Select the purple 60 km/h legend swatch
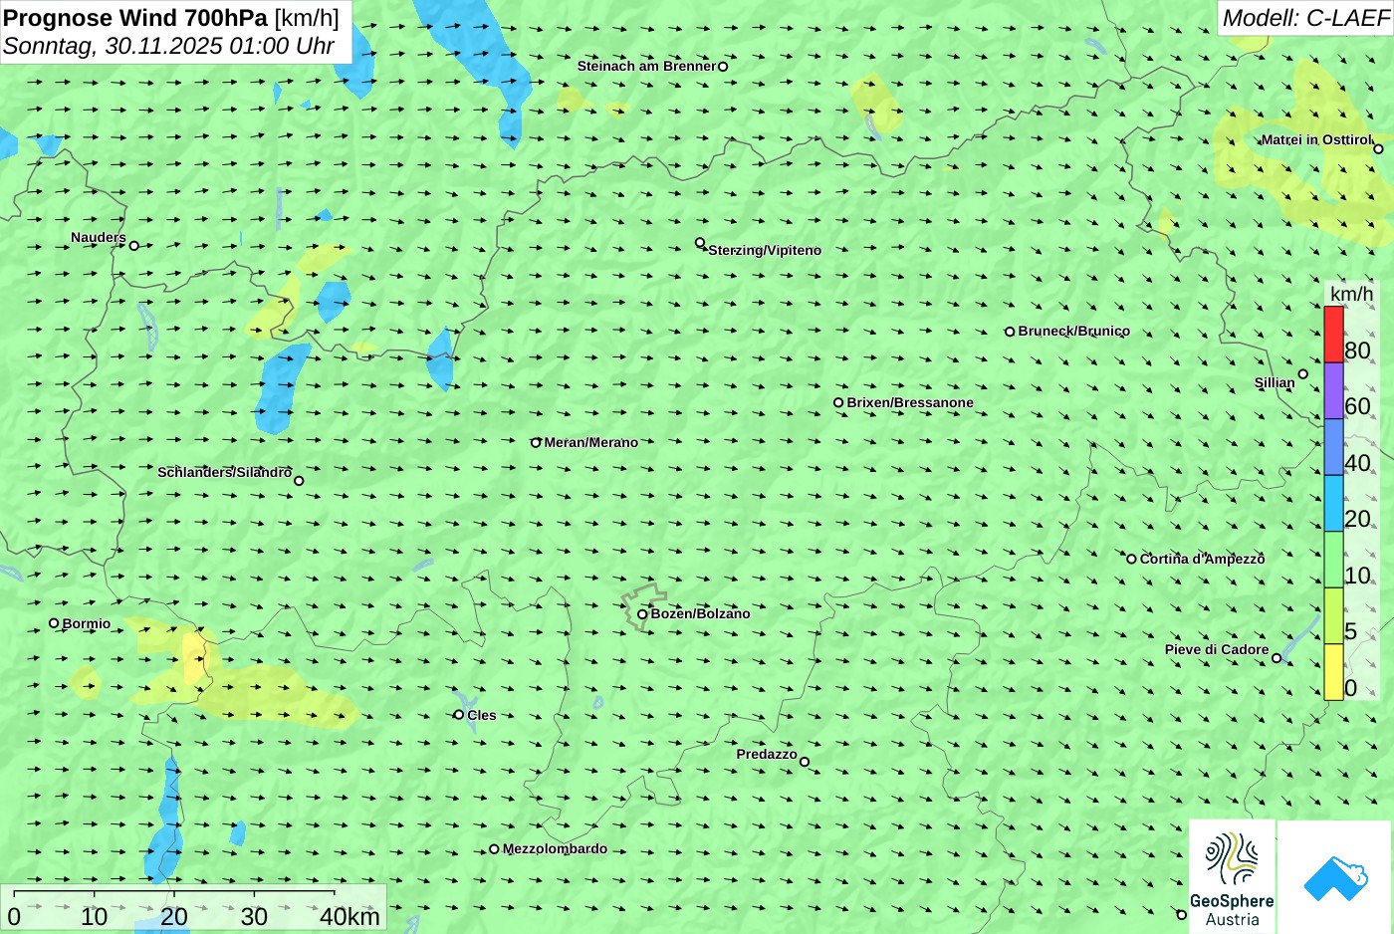The image size is (1394, 934). pos(1333,390)
